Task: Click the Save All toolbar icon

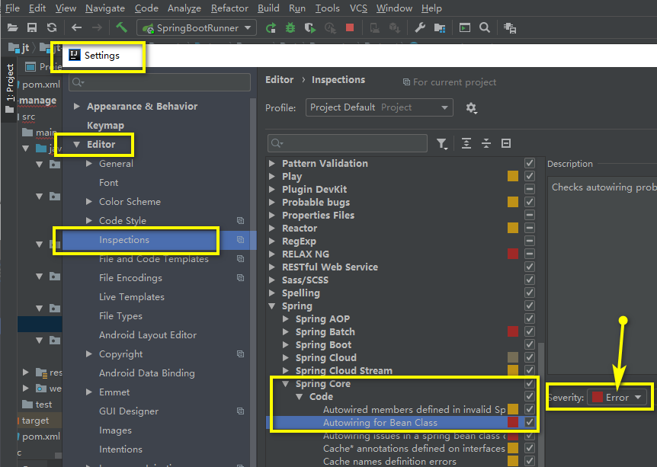Action: (32, 28)
